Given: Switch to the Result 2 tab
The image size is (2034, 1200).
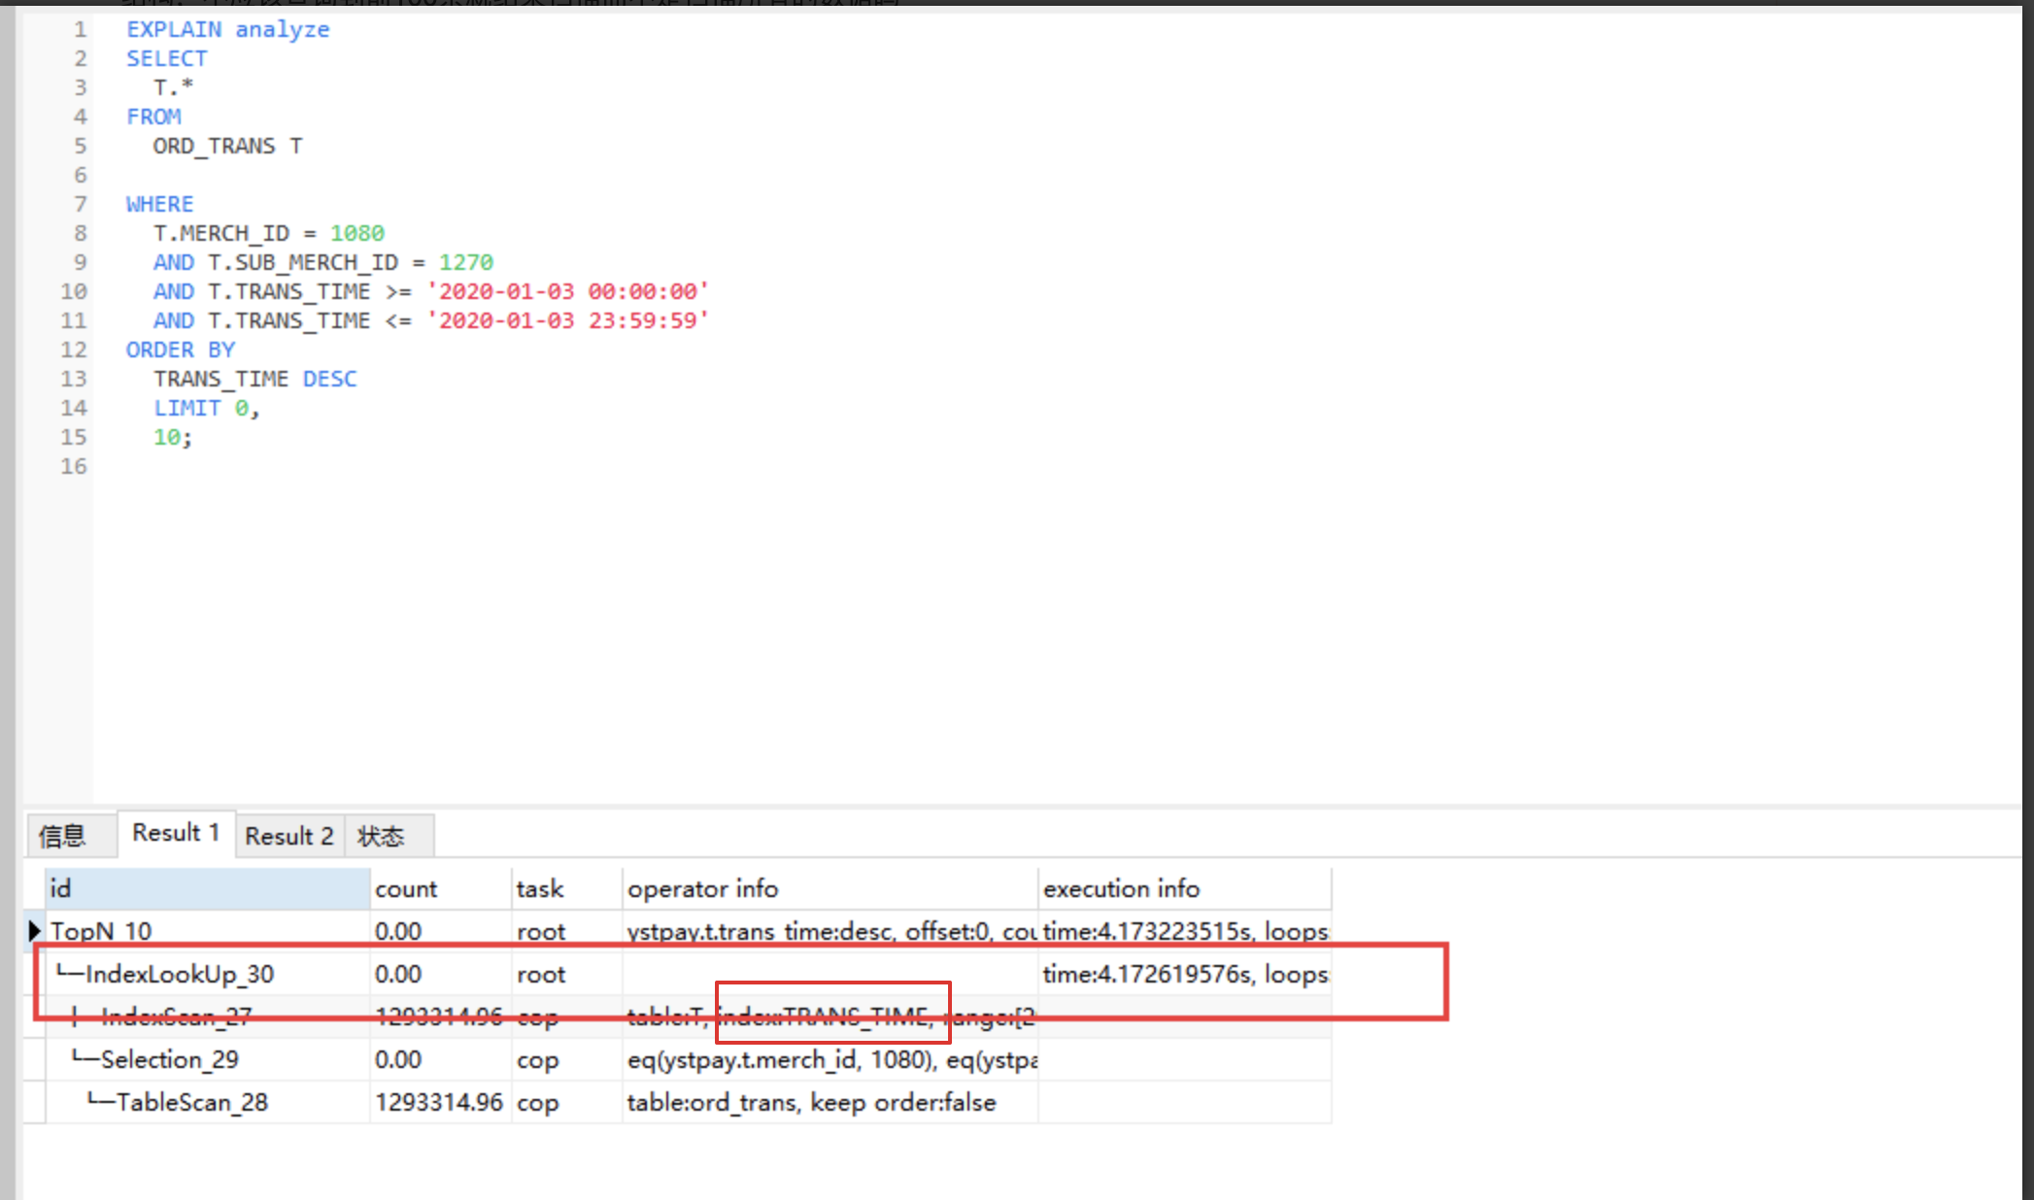Looking at the screenshot, I should [x=288, y=836].
